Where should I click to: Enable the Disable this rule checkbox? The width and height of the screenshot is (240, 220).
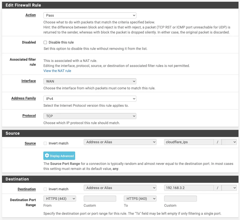click(45, 42)
